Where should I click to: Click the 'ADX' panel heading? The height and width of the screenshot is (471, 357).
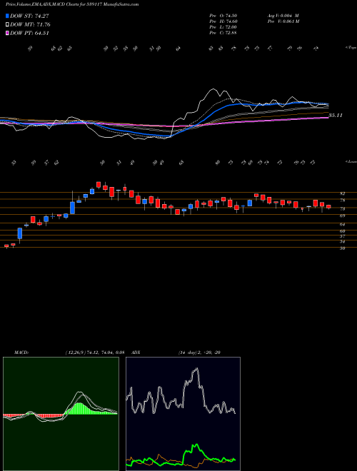(x=136, y=353)
